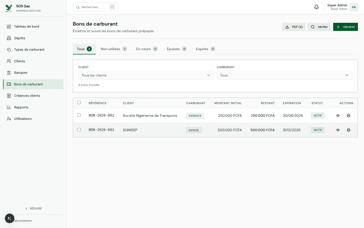Viewport: 364px width, 228px height.
Task: Open the notifications bell
Action: coord(316,7)
